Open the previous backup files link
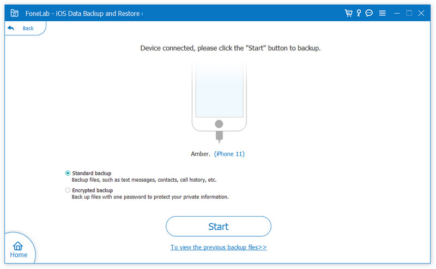The image size is (436, 269). pos(219,247)
